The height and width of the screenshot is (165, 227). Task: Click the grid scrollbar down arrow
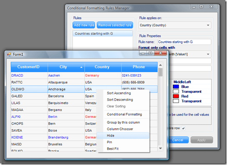[160, 148]
